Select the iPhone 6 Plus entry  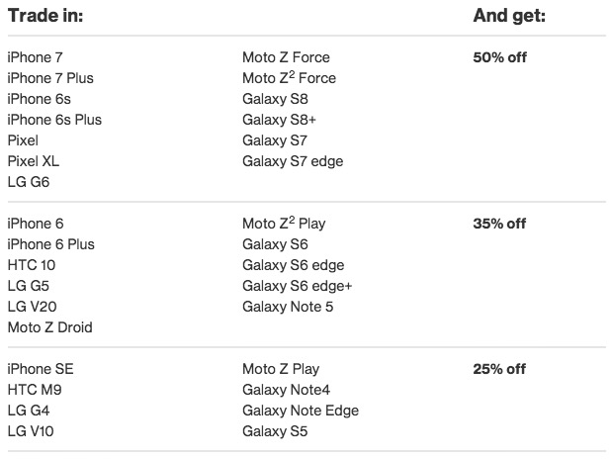[50, 244]
